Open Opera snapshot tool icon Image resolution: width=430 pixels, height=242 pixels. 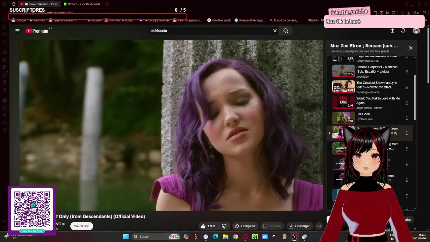(x=375, y=13)
